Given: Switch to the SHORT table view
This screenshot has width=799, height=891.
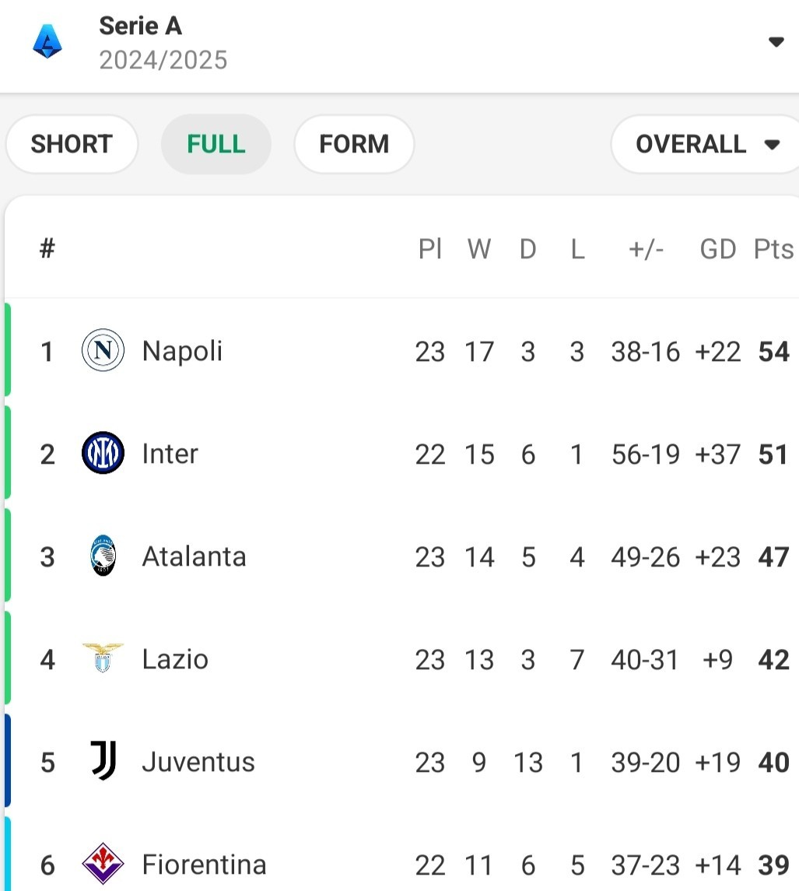Looking at the screenshot, I should (72, 144).
